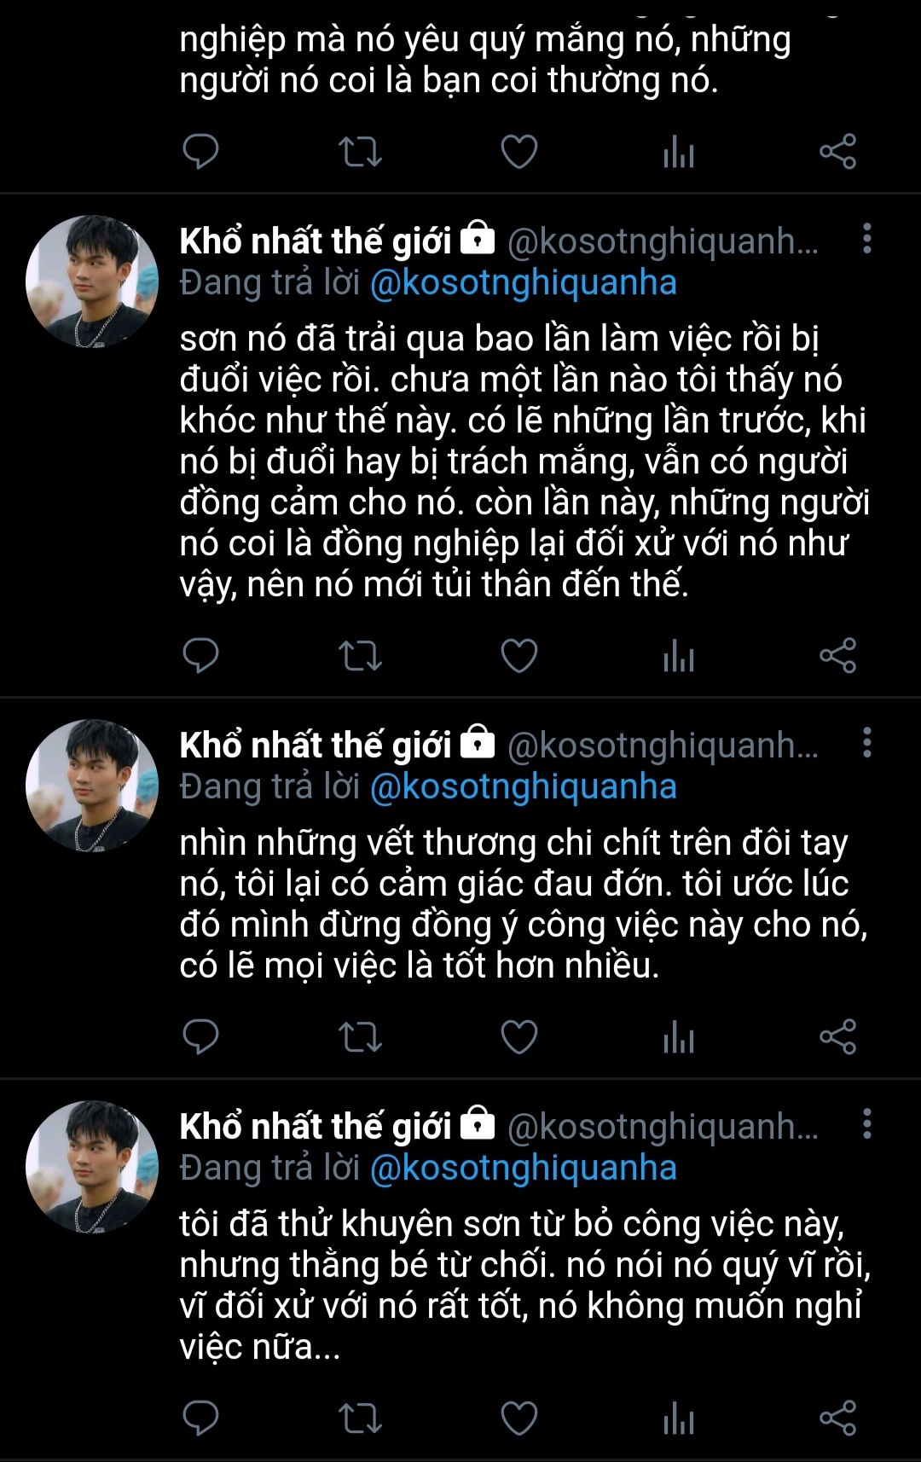Reply to the top tweet ending "coi thường nó"
The image size is (921, 1462).
[201, 152]
